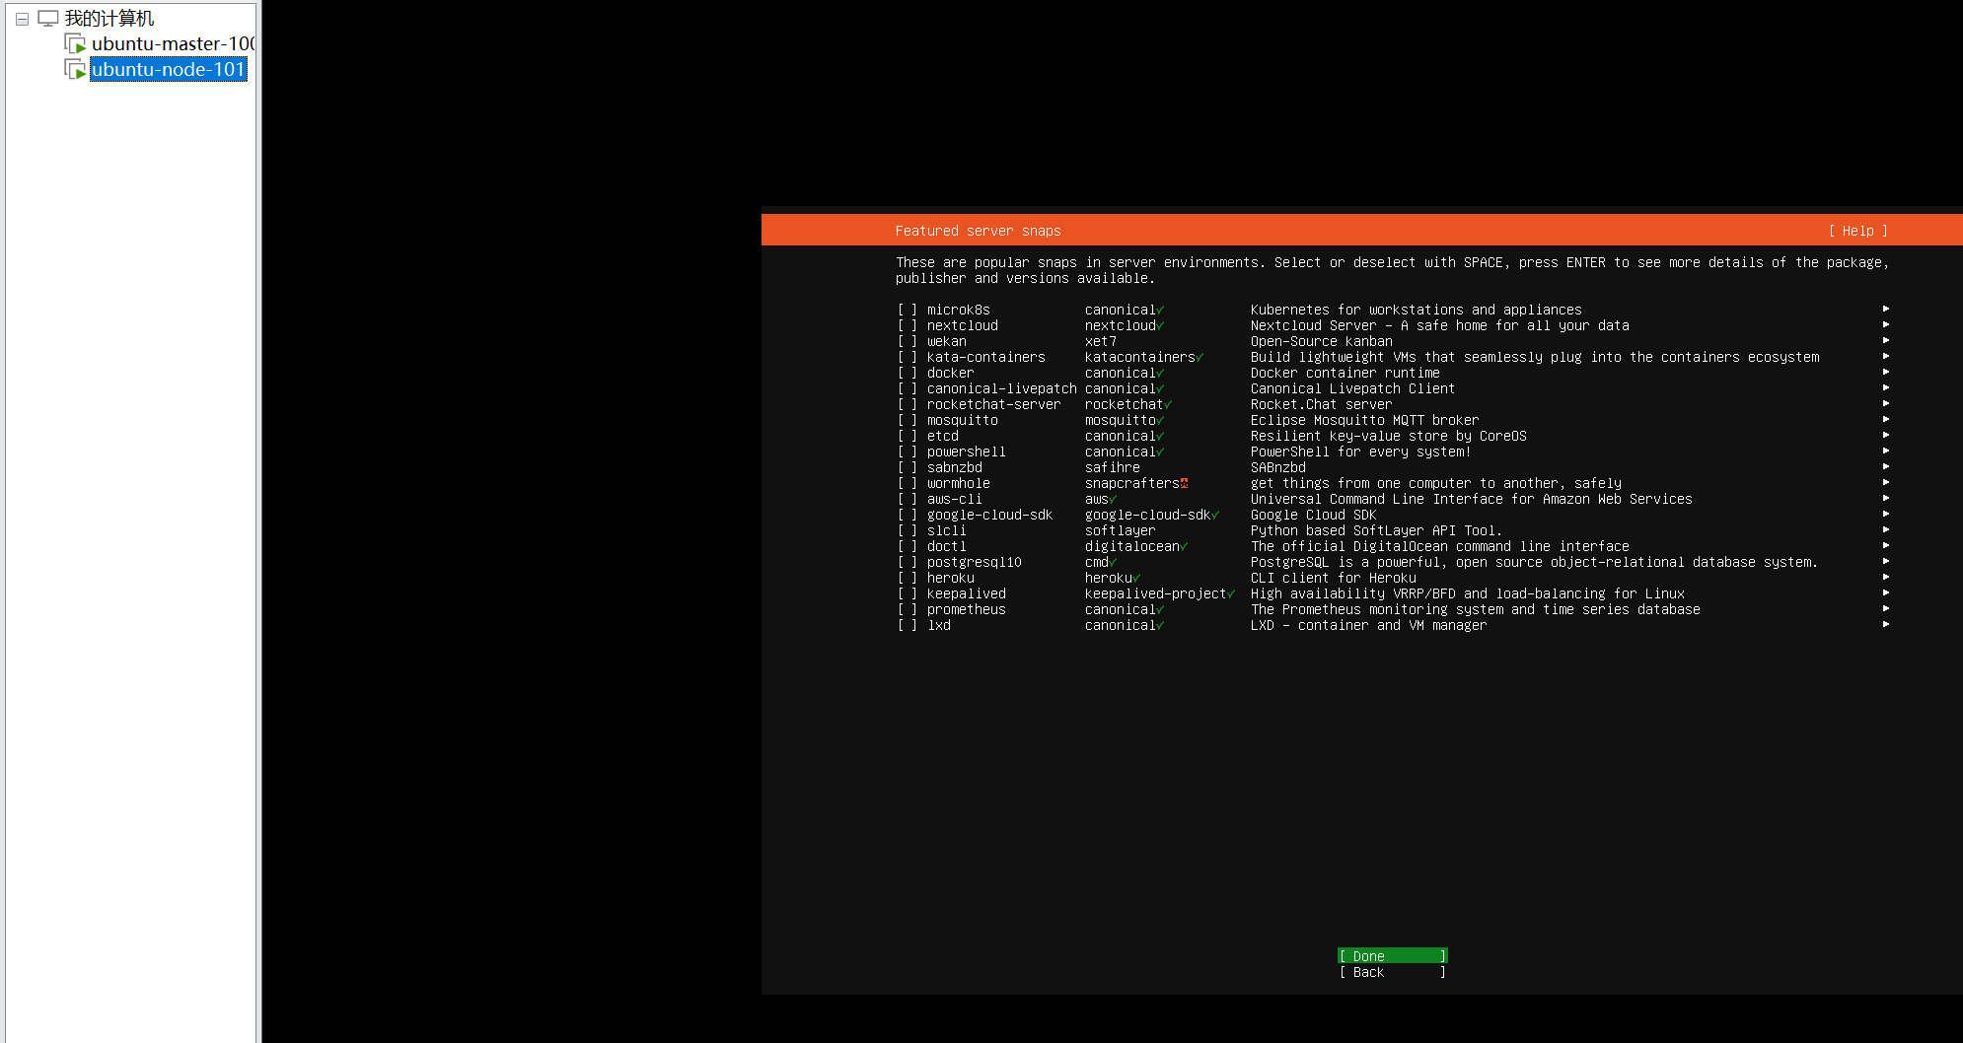Click the 'xet7' publisher name
The image size is (1963, 1043).
[1101, 341]
